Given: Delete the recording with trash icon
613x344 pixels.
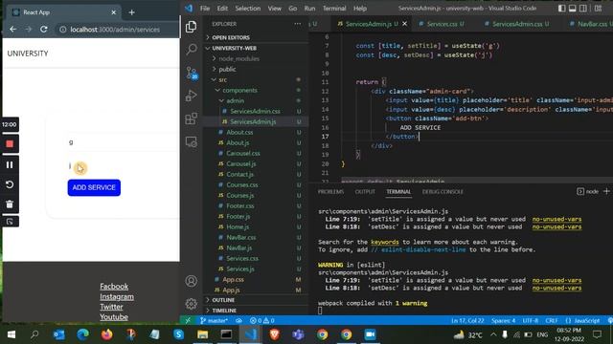Looking at the screenshot, I should pos(10,204).
